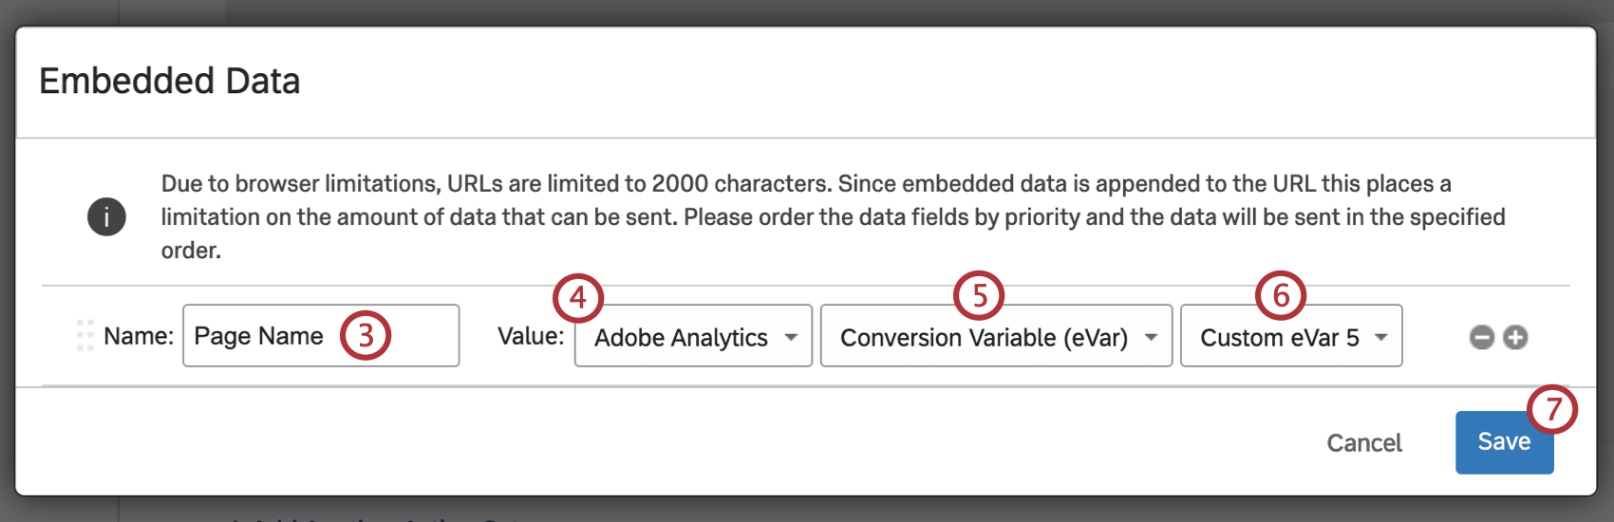This screenshot has width=1614, height=522.
Task: Cancel the Embedded Data dialog
Action: tap(1363, 443)
